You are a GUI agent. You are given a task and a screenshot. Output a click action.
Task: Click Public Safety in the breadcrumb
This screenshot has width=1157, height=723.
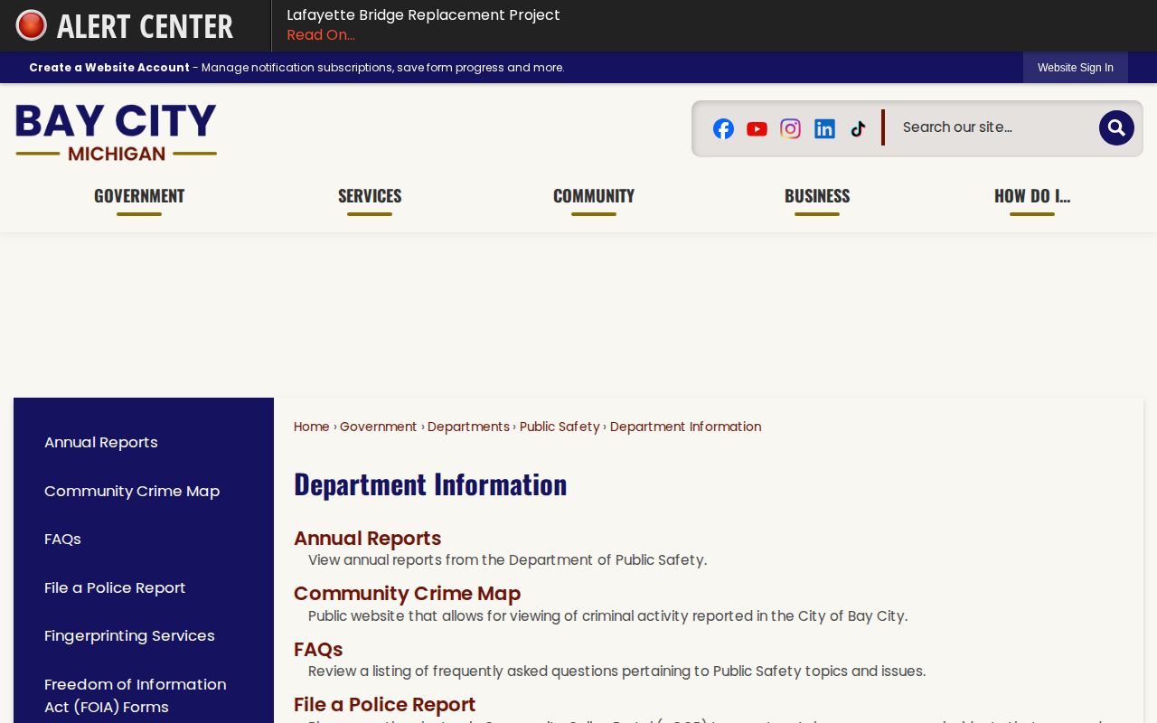[560, 427]
